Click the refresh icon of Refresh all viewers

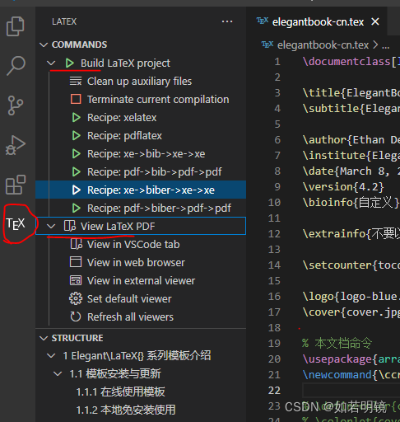76,316
